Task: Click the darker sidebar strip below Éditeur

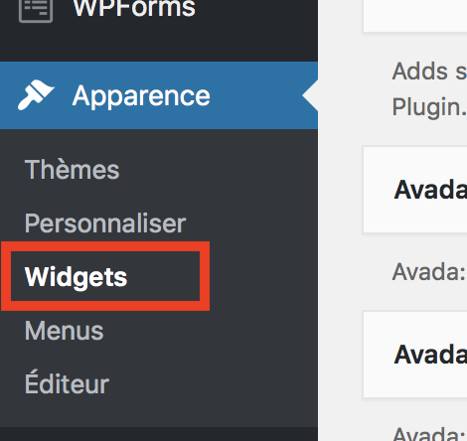Action: [x=159, y=434]
